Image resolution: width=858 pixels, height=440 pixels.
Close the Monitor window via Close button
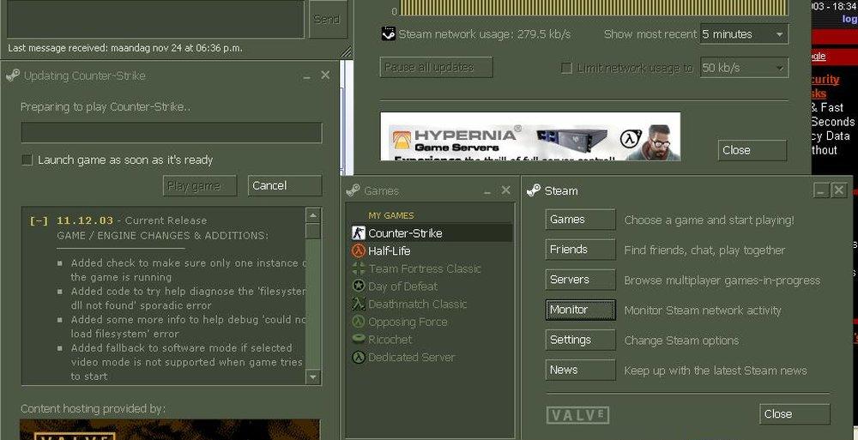pos(752,150)
